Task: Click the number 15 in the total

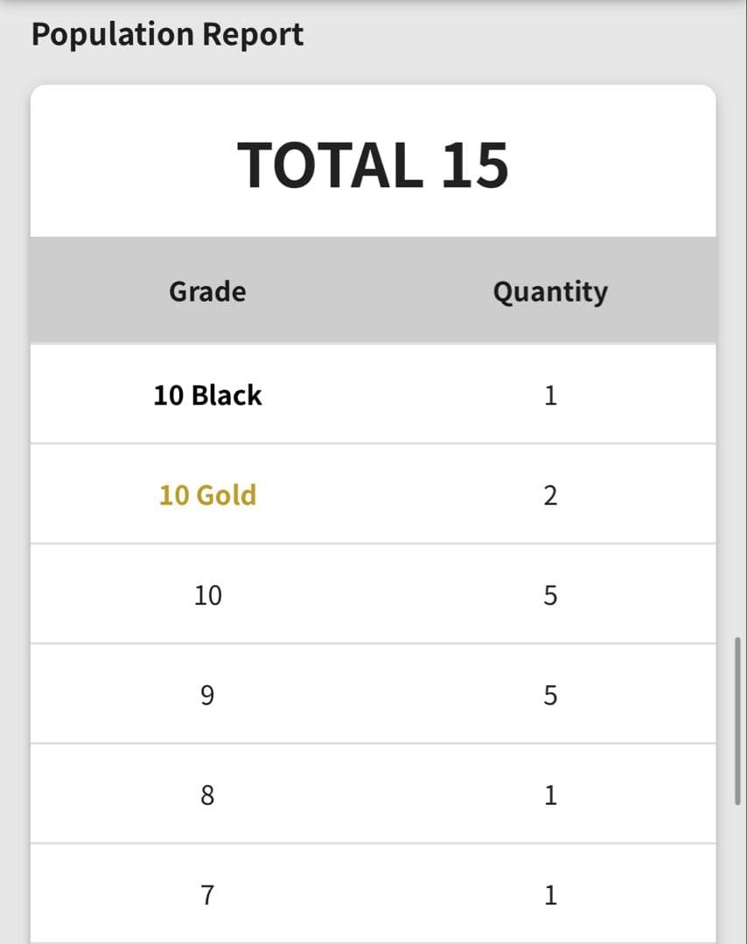Action: coord(473,165)
